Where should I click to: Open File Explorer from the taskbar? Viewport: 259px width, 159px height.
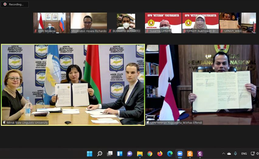point(140,154)
